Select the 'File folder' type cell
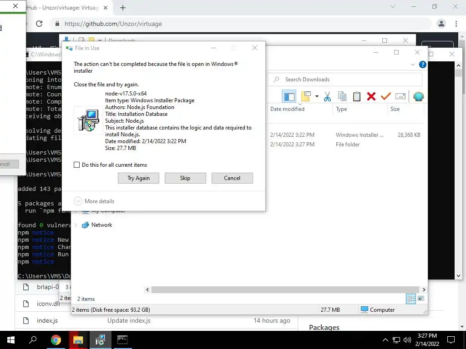This screenshot has width=466, height=349. point(347,144)
